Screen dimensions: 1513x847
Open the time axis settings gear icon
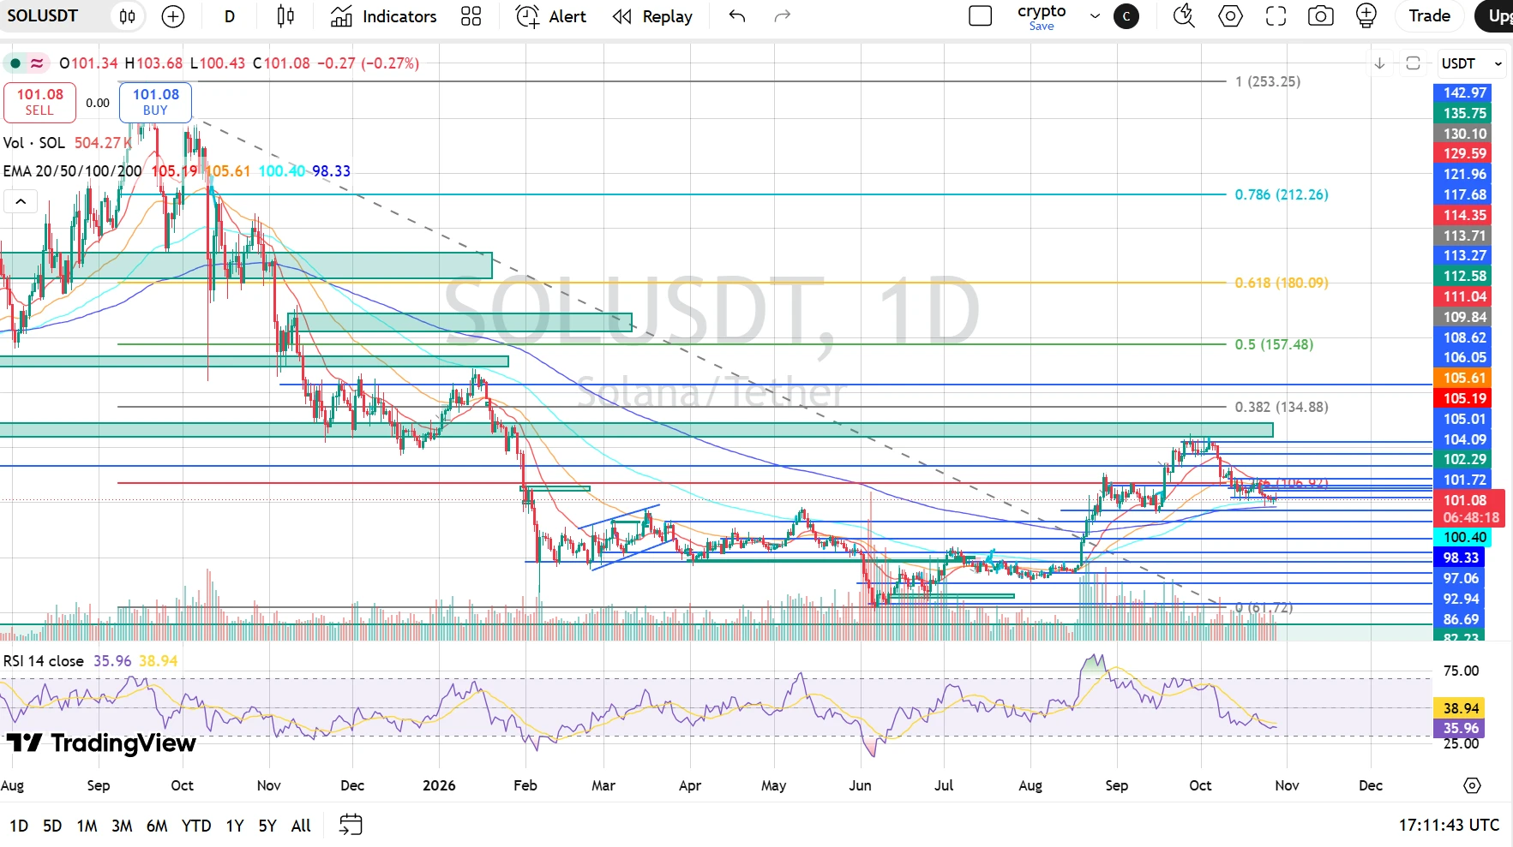pos(1472,785)
